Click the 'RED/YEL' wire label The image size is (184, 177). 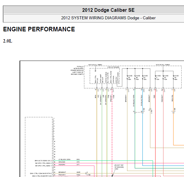172,98
